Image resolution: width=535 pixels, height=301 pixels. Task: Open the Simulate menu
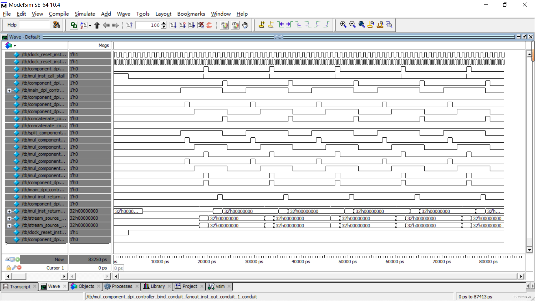[x=85, y=14]
